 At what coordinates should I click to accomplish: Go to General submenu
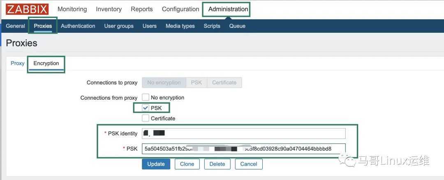(15, 26)
